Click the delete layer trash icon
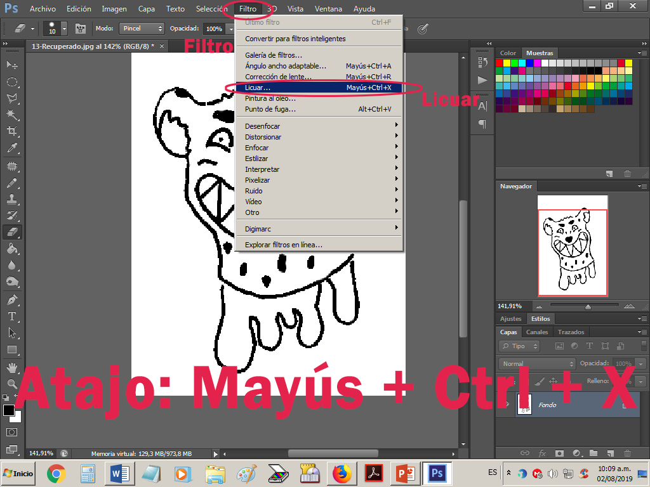 (627, 453)
